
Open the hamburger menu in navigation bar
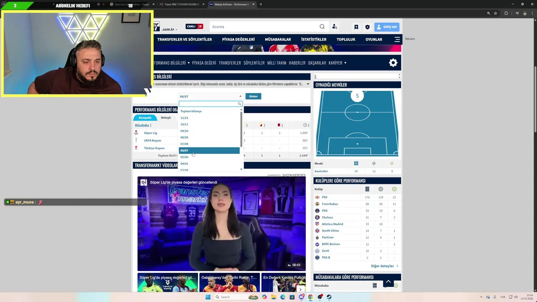[397, 39]
